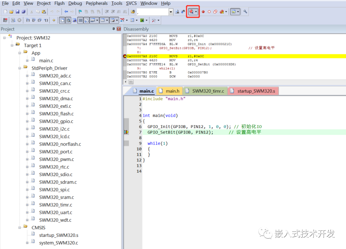Collapse the StdPeriph_Driver folder
346x249 pixels.
coord(20,68)
